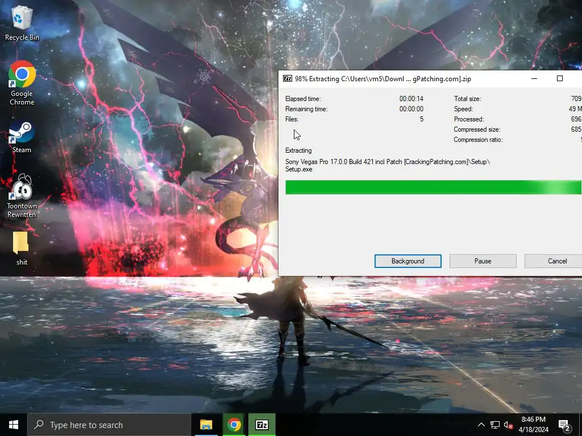Activate the 7-Zip taskbar button

coord(261,425)
